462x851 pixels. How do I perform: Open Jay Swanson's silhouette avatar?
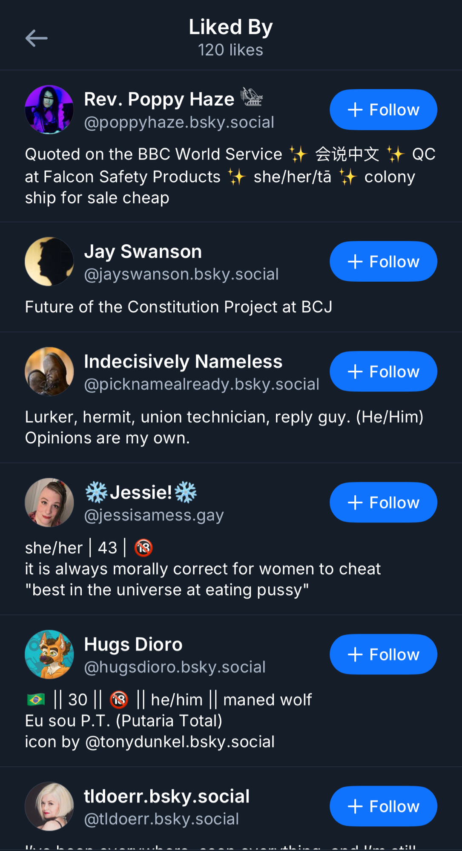tap(49, 261)
